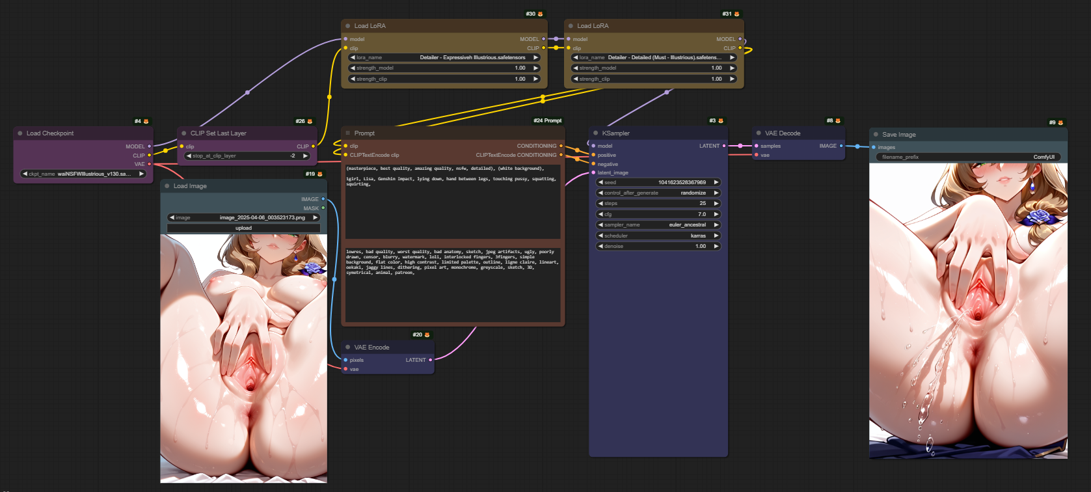
Task: Click the upload button in Load Image
Action: (244, 228)
